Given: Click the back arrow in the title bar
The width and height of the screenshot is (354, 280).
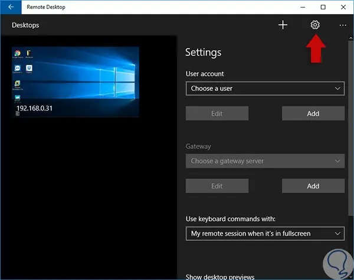Looking at the screenshot, I should (x=11, y=7).
